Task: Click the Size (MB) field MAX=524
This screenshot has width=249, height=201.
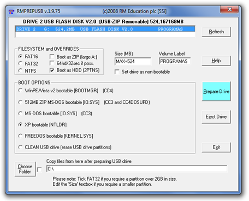Action: 133,61
